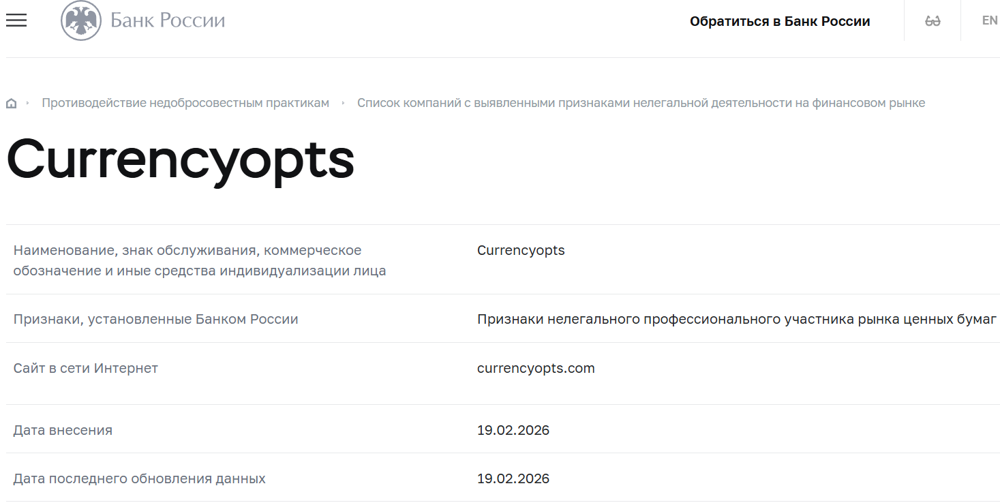This screenshot has width=1000, height=503.
Task: Click the chevron separator after the home icon
Action: click(x=28, y=103)
